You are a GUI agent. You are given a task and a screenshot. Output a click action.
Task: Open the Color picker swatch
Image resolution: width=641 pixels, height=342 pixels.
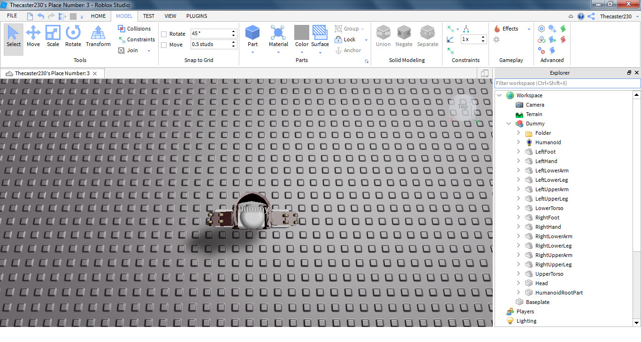click(302, 32)
